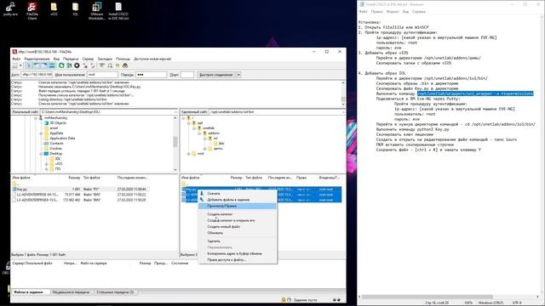Open the putty.exe desktop shortcut

click(10, 9)
